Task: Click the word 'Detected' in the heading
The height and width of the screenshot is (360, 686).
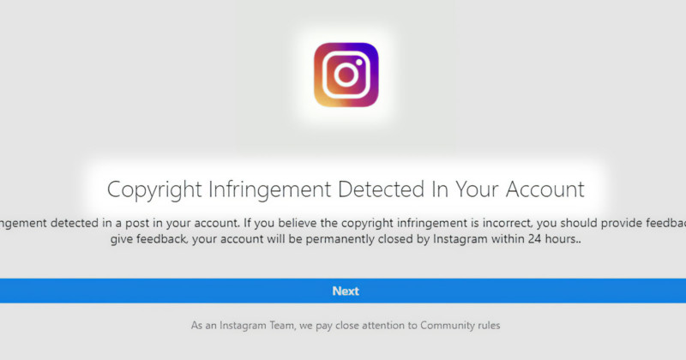Action: click(x=381, y=189)
